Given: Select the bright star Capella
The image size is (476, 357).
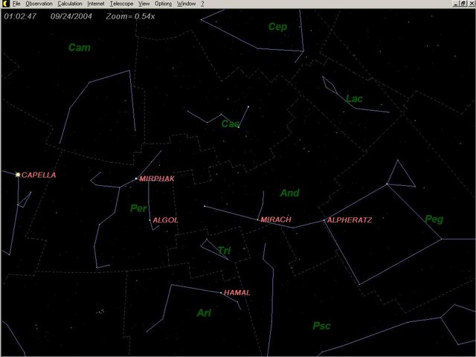Looking at the screenshot, I should 18,175.
